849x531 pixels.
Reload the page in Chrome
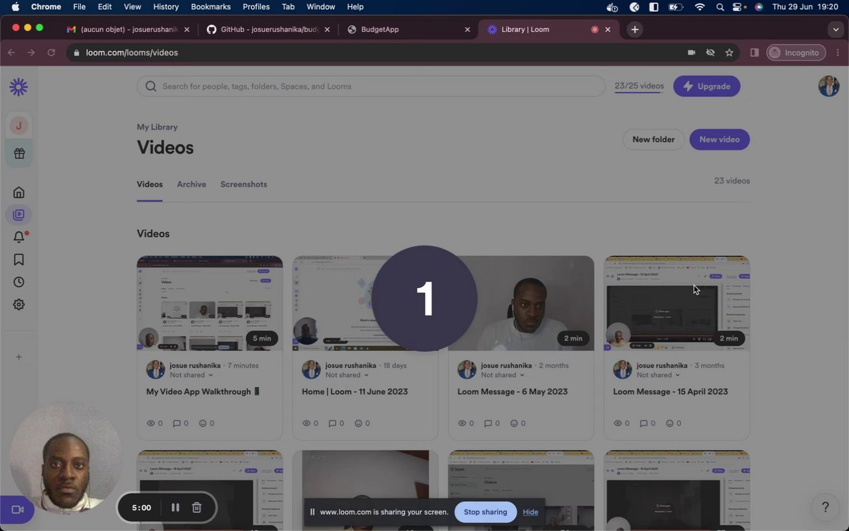(51, 52)
